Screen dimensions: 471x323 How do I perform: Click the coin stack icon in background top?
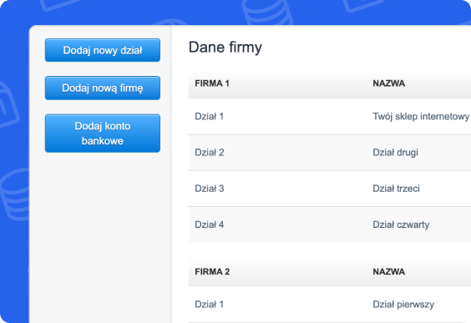[267, 12]
